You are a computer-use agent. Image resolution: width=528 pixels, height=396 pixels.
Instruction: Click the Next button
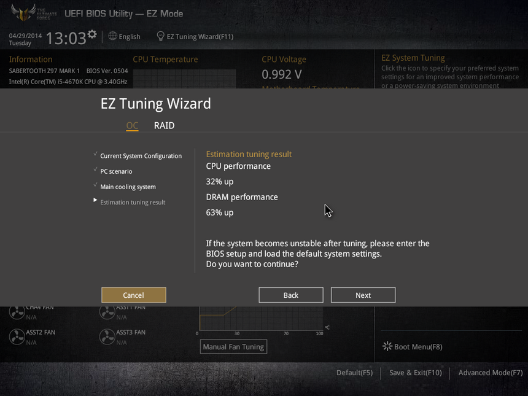363,295
